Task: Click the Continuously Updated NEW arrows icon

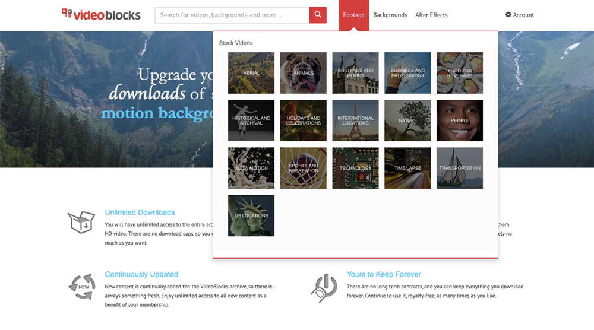Action: point(82,287)
